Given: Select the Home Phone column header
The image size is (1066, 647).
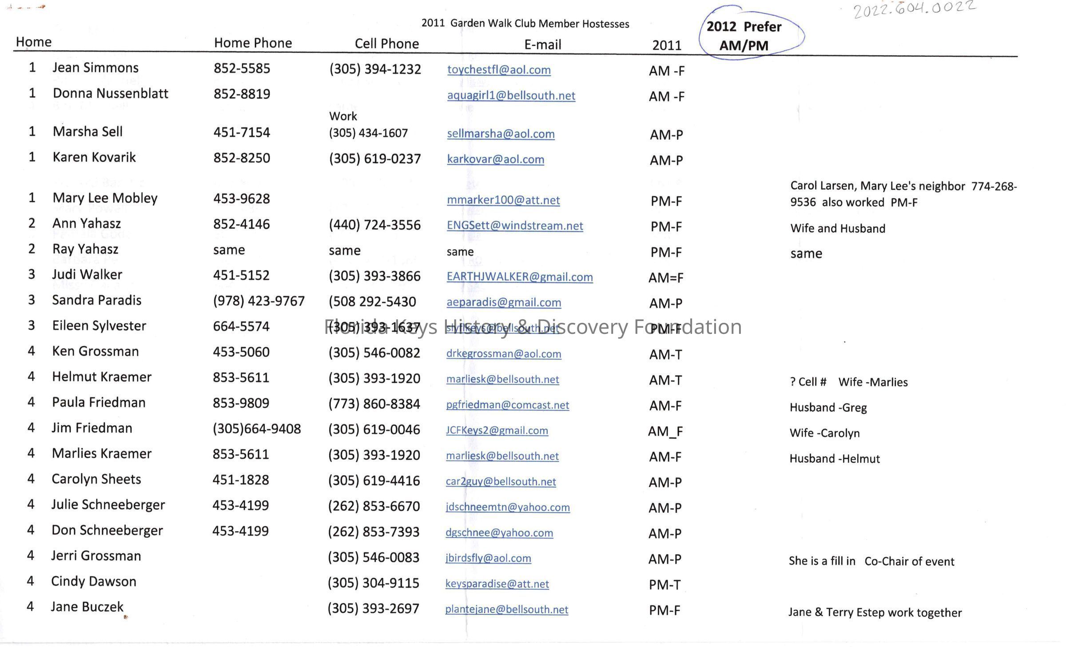Looking at the screenshot, I should (x=253, y=43).
